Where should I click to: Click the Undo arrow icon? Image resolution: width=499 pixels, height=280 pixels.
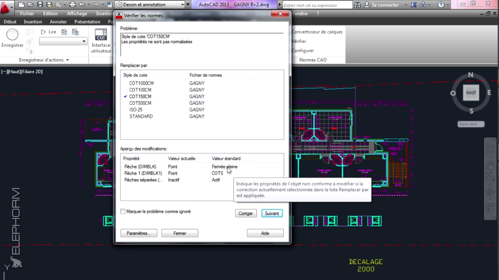click(x=81, y=5)
